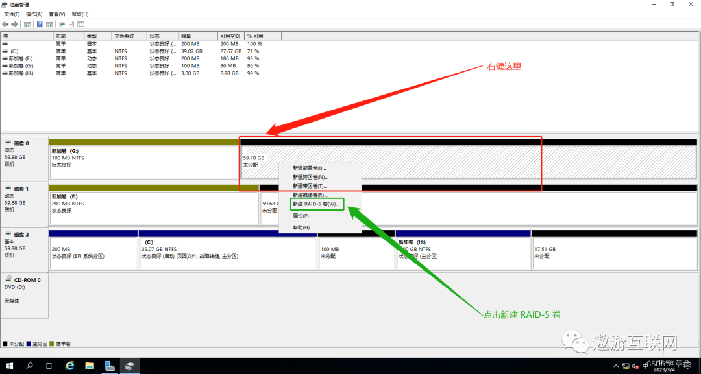Select the (C:) 39.07 GB NTFS partition block
Screen dimensions: 701x374
[x=228, y=250]
